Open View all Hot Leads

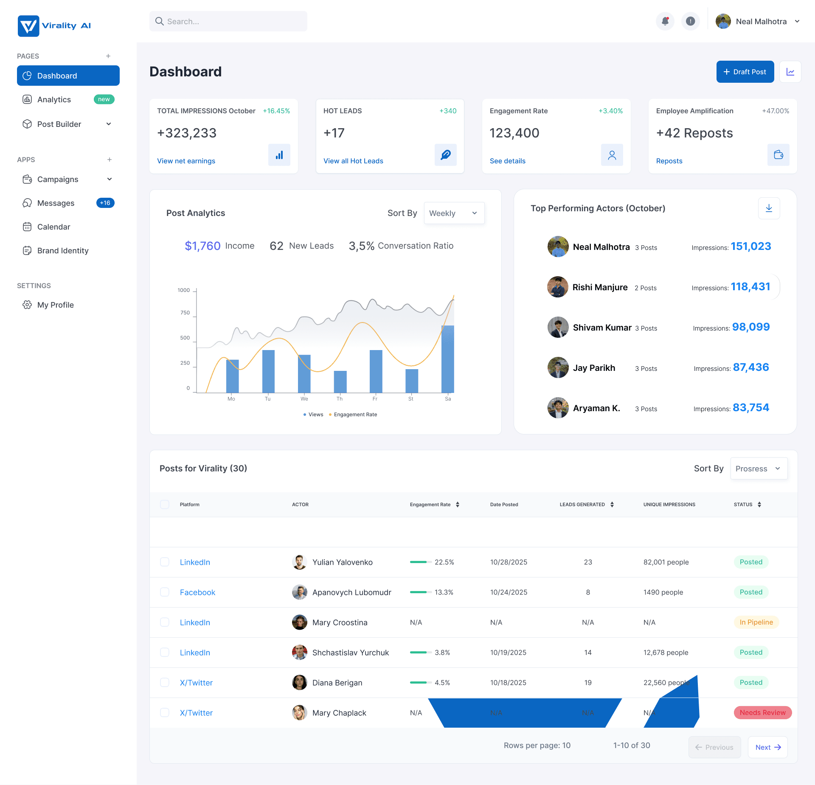point(353,161)
